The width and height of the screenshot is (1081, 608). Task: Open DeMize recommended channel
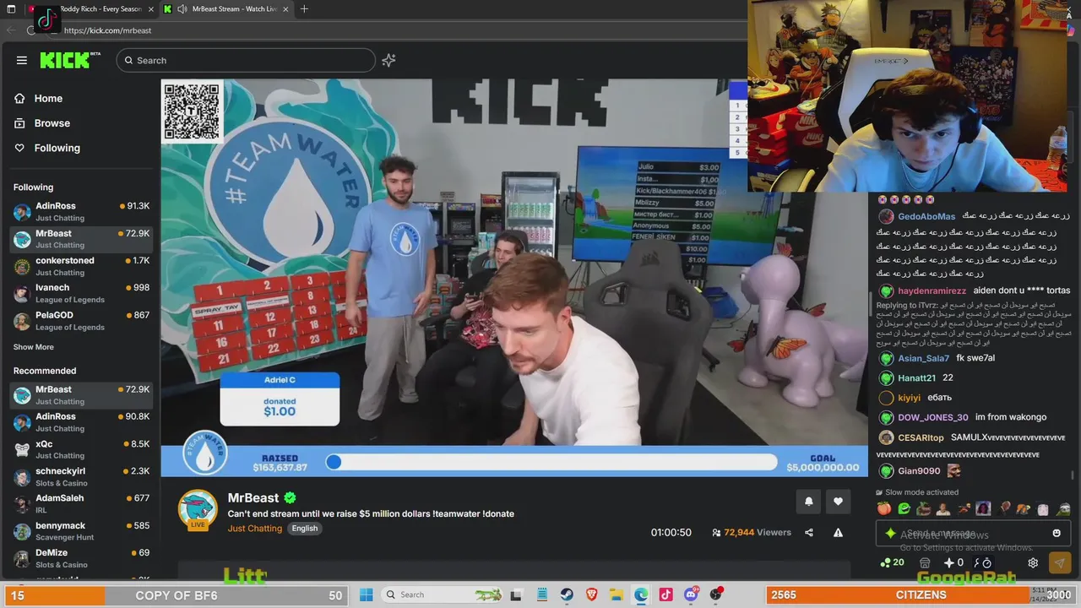[x=81, y=557]
